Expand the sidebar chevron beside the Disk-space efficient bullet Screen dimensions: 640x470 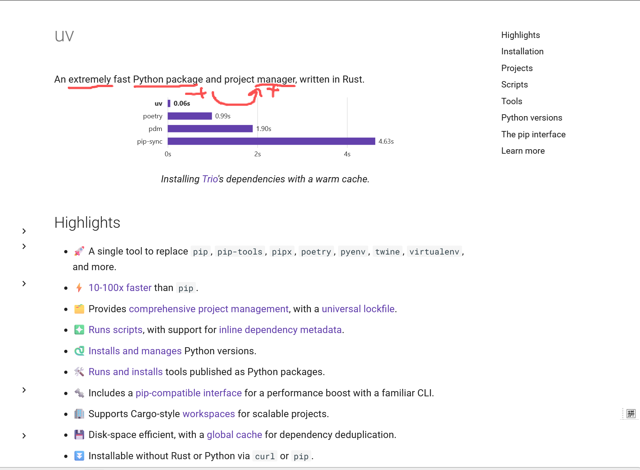pos(24,436)
